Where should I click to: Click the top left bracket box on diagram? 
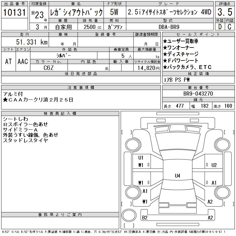tap(127, 132)
